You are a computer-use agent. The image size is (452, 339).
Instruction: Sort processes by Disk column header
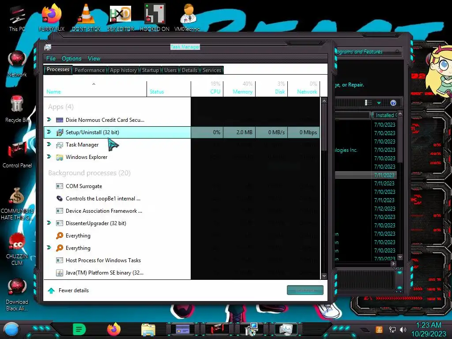pyautogui.click(x=271, y=89)
